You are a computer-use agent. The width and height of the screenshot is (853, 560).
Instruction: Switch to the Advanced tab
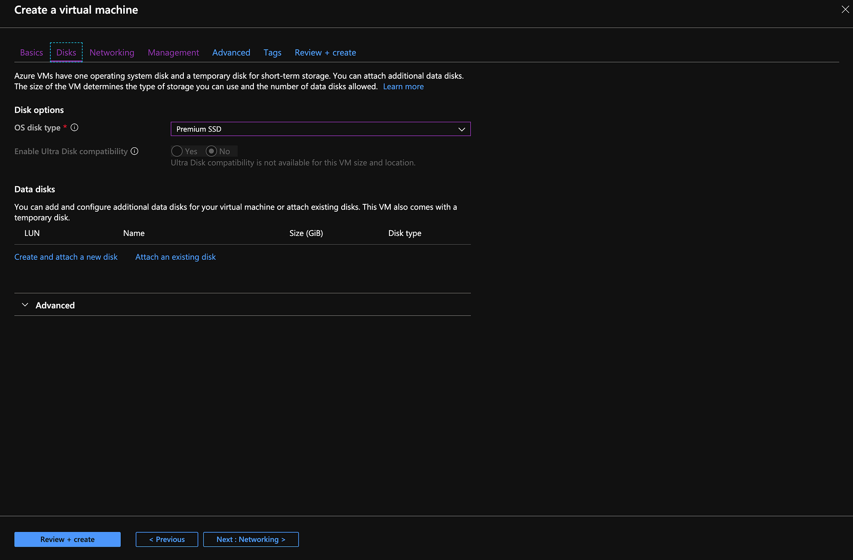coord(231,52)
